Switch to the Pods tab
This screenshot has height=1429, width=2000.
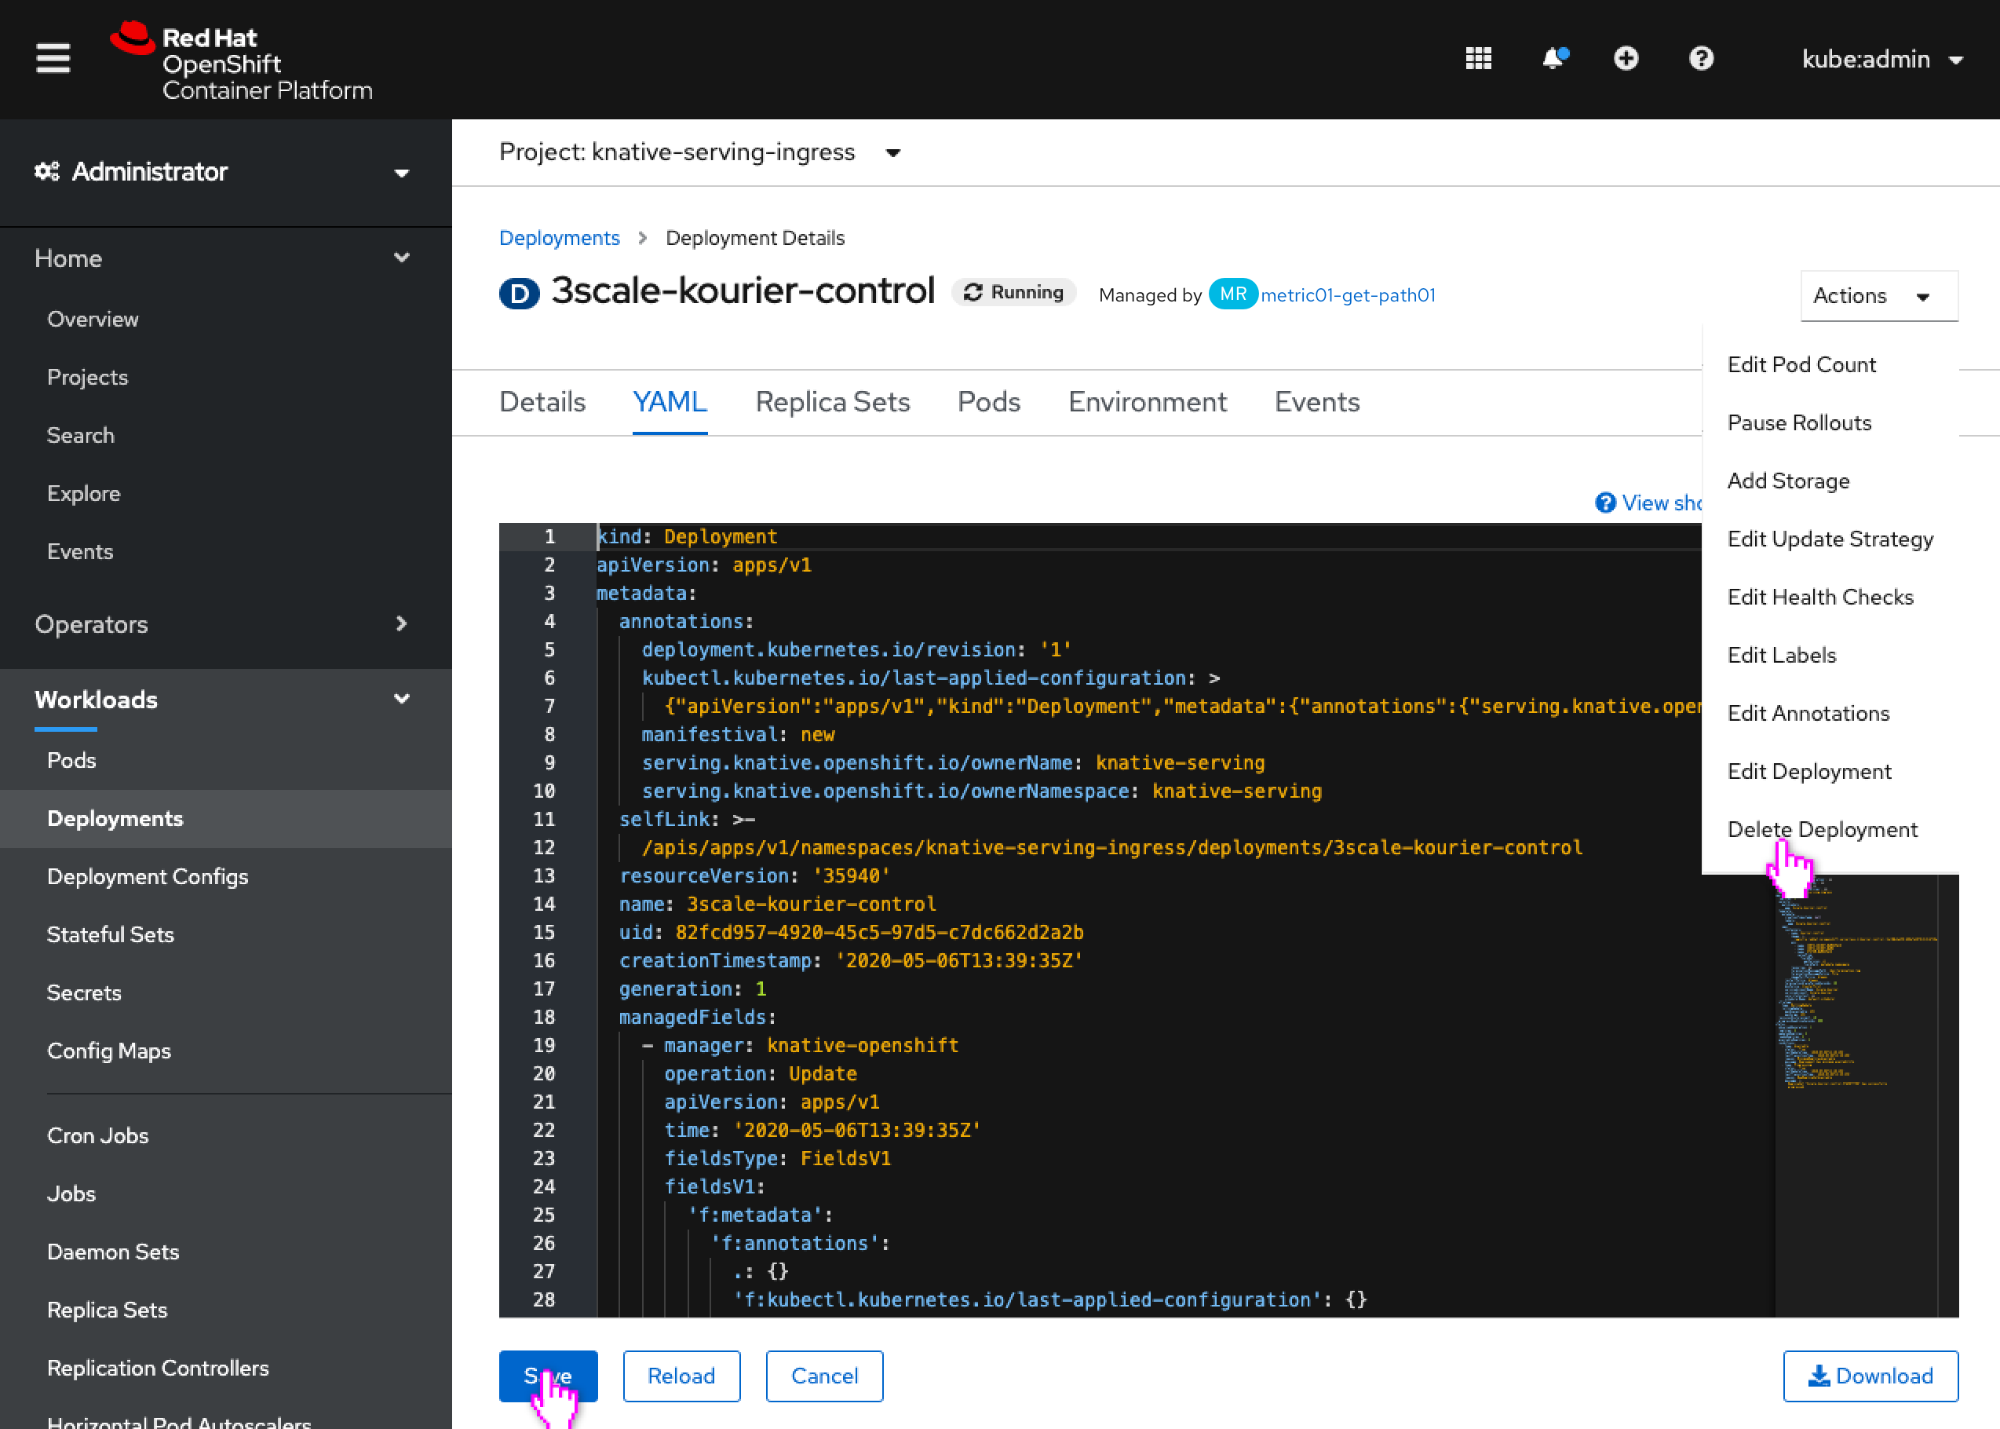[987, 400]
